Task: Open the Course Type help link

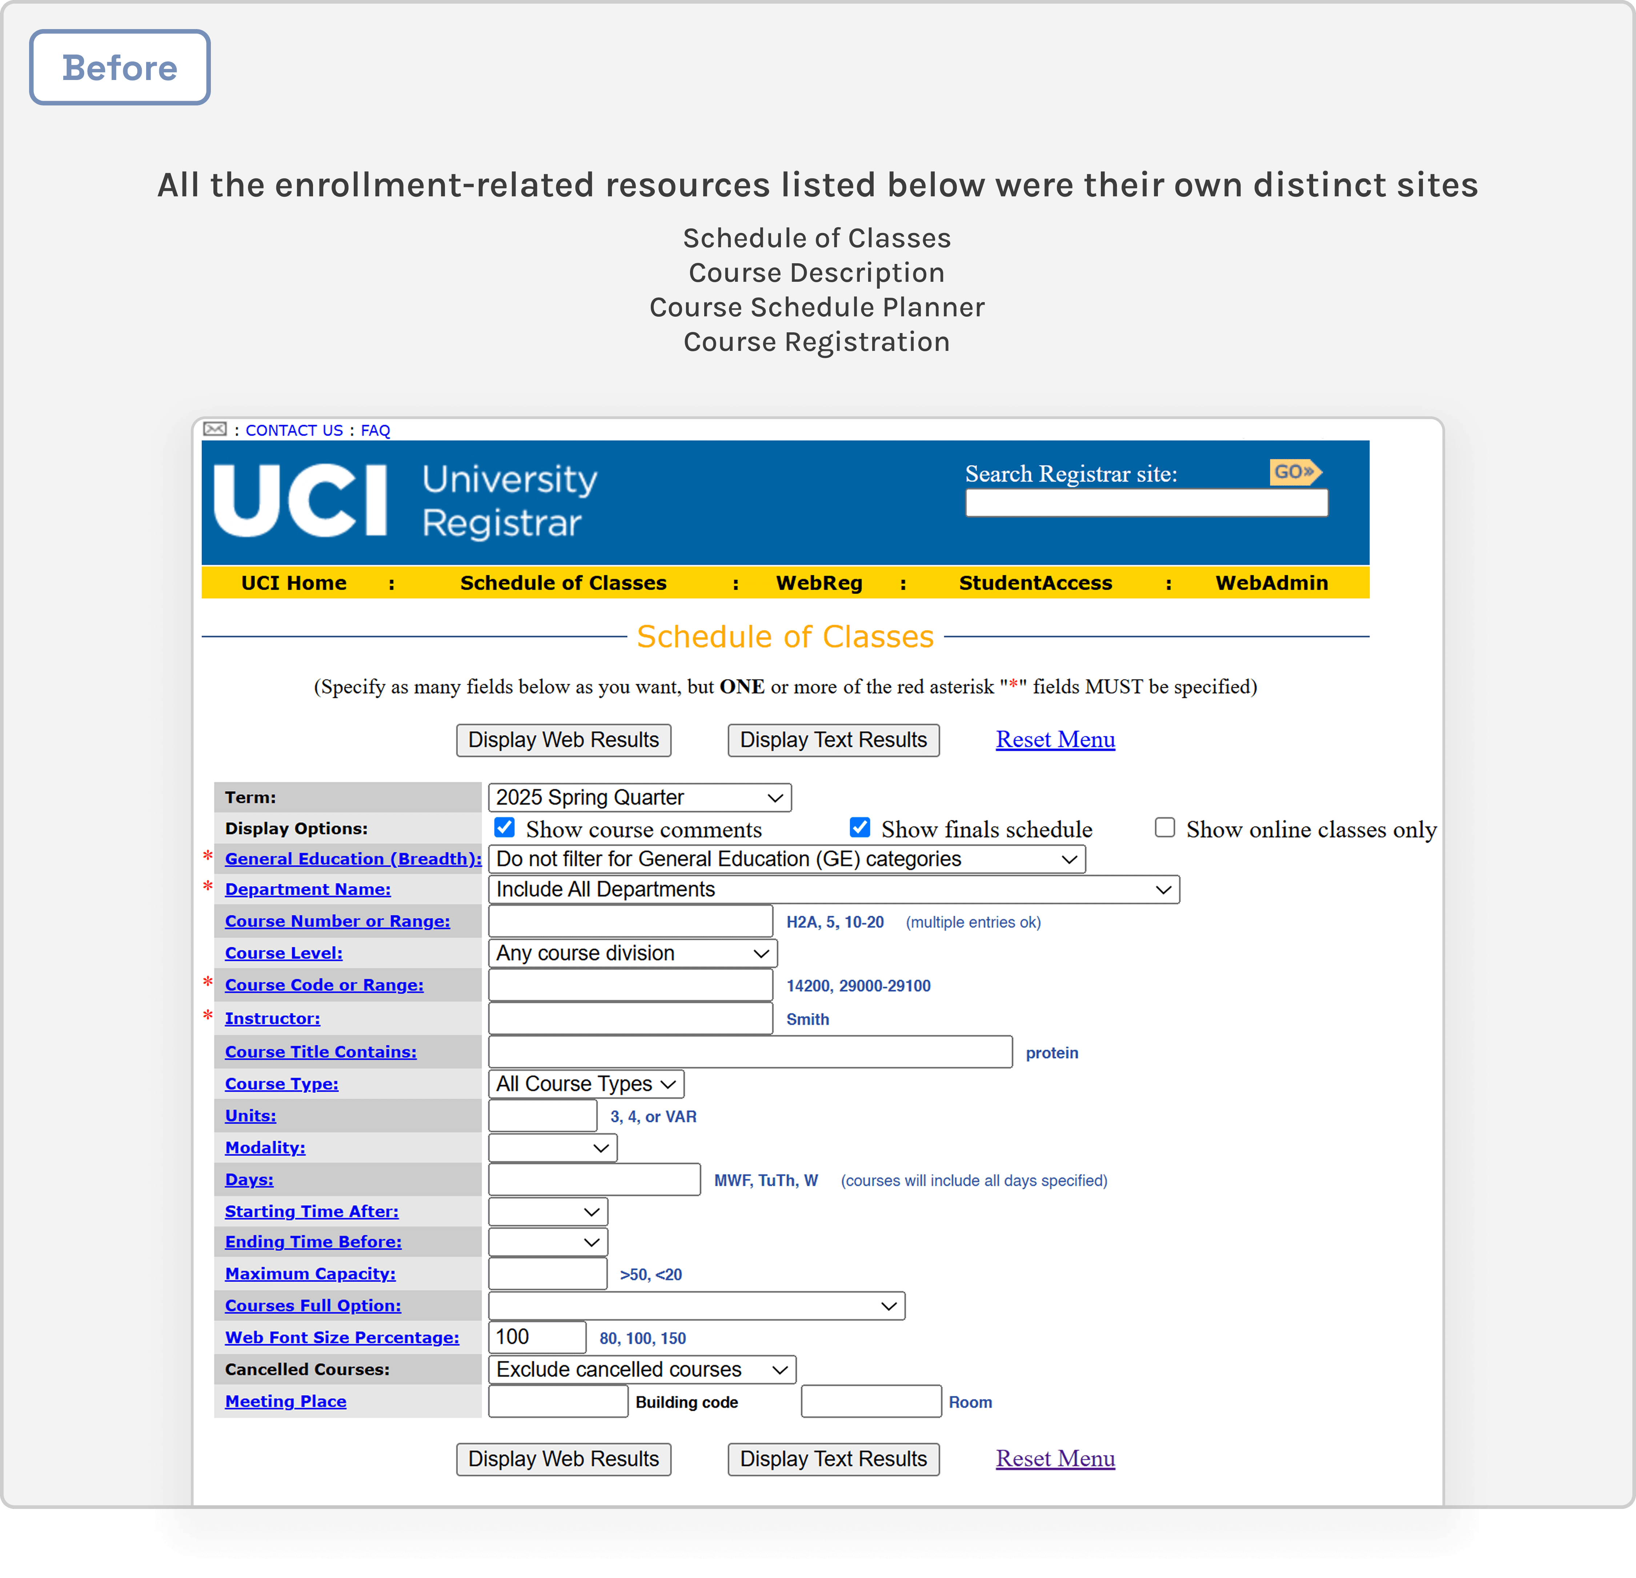Action: click(x=282, y=1084)
